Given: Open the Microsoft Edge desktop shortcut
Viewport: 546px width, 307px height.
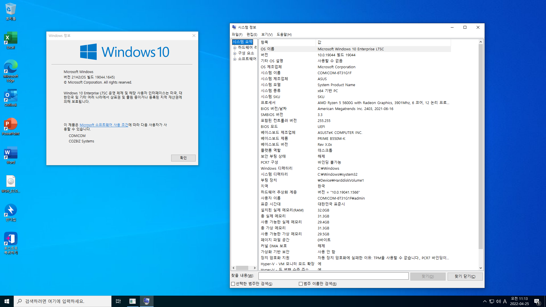Looking at the screenshot, I should click(11, 71).
